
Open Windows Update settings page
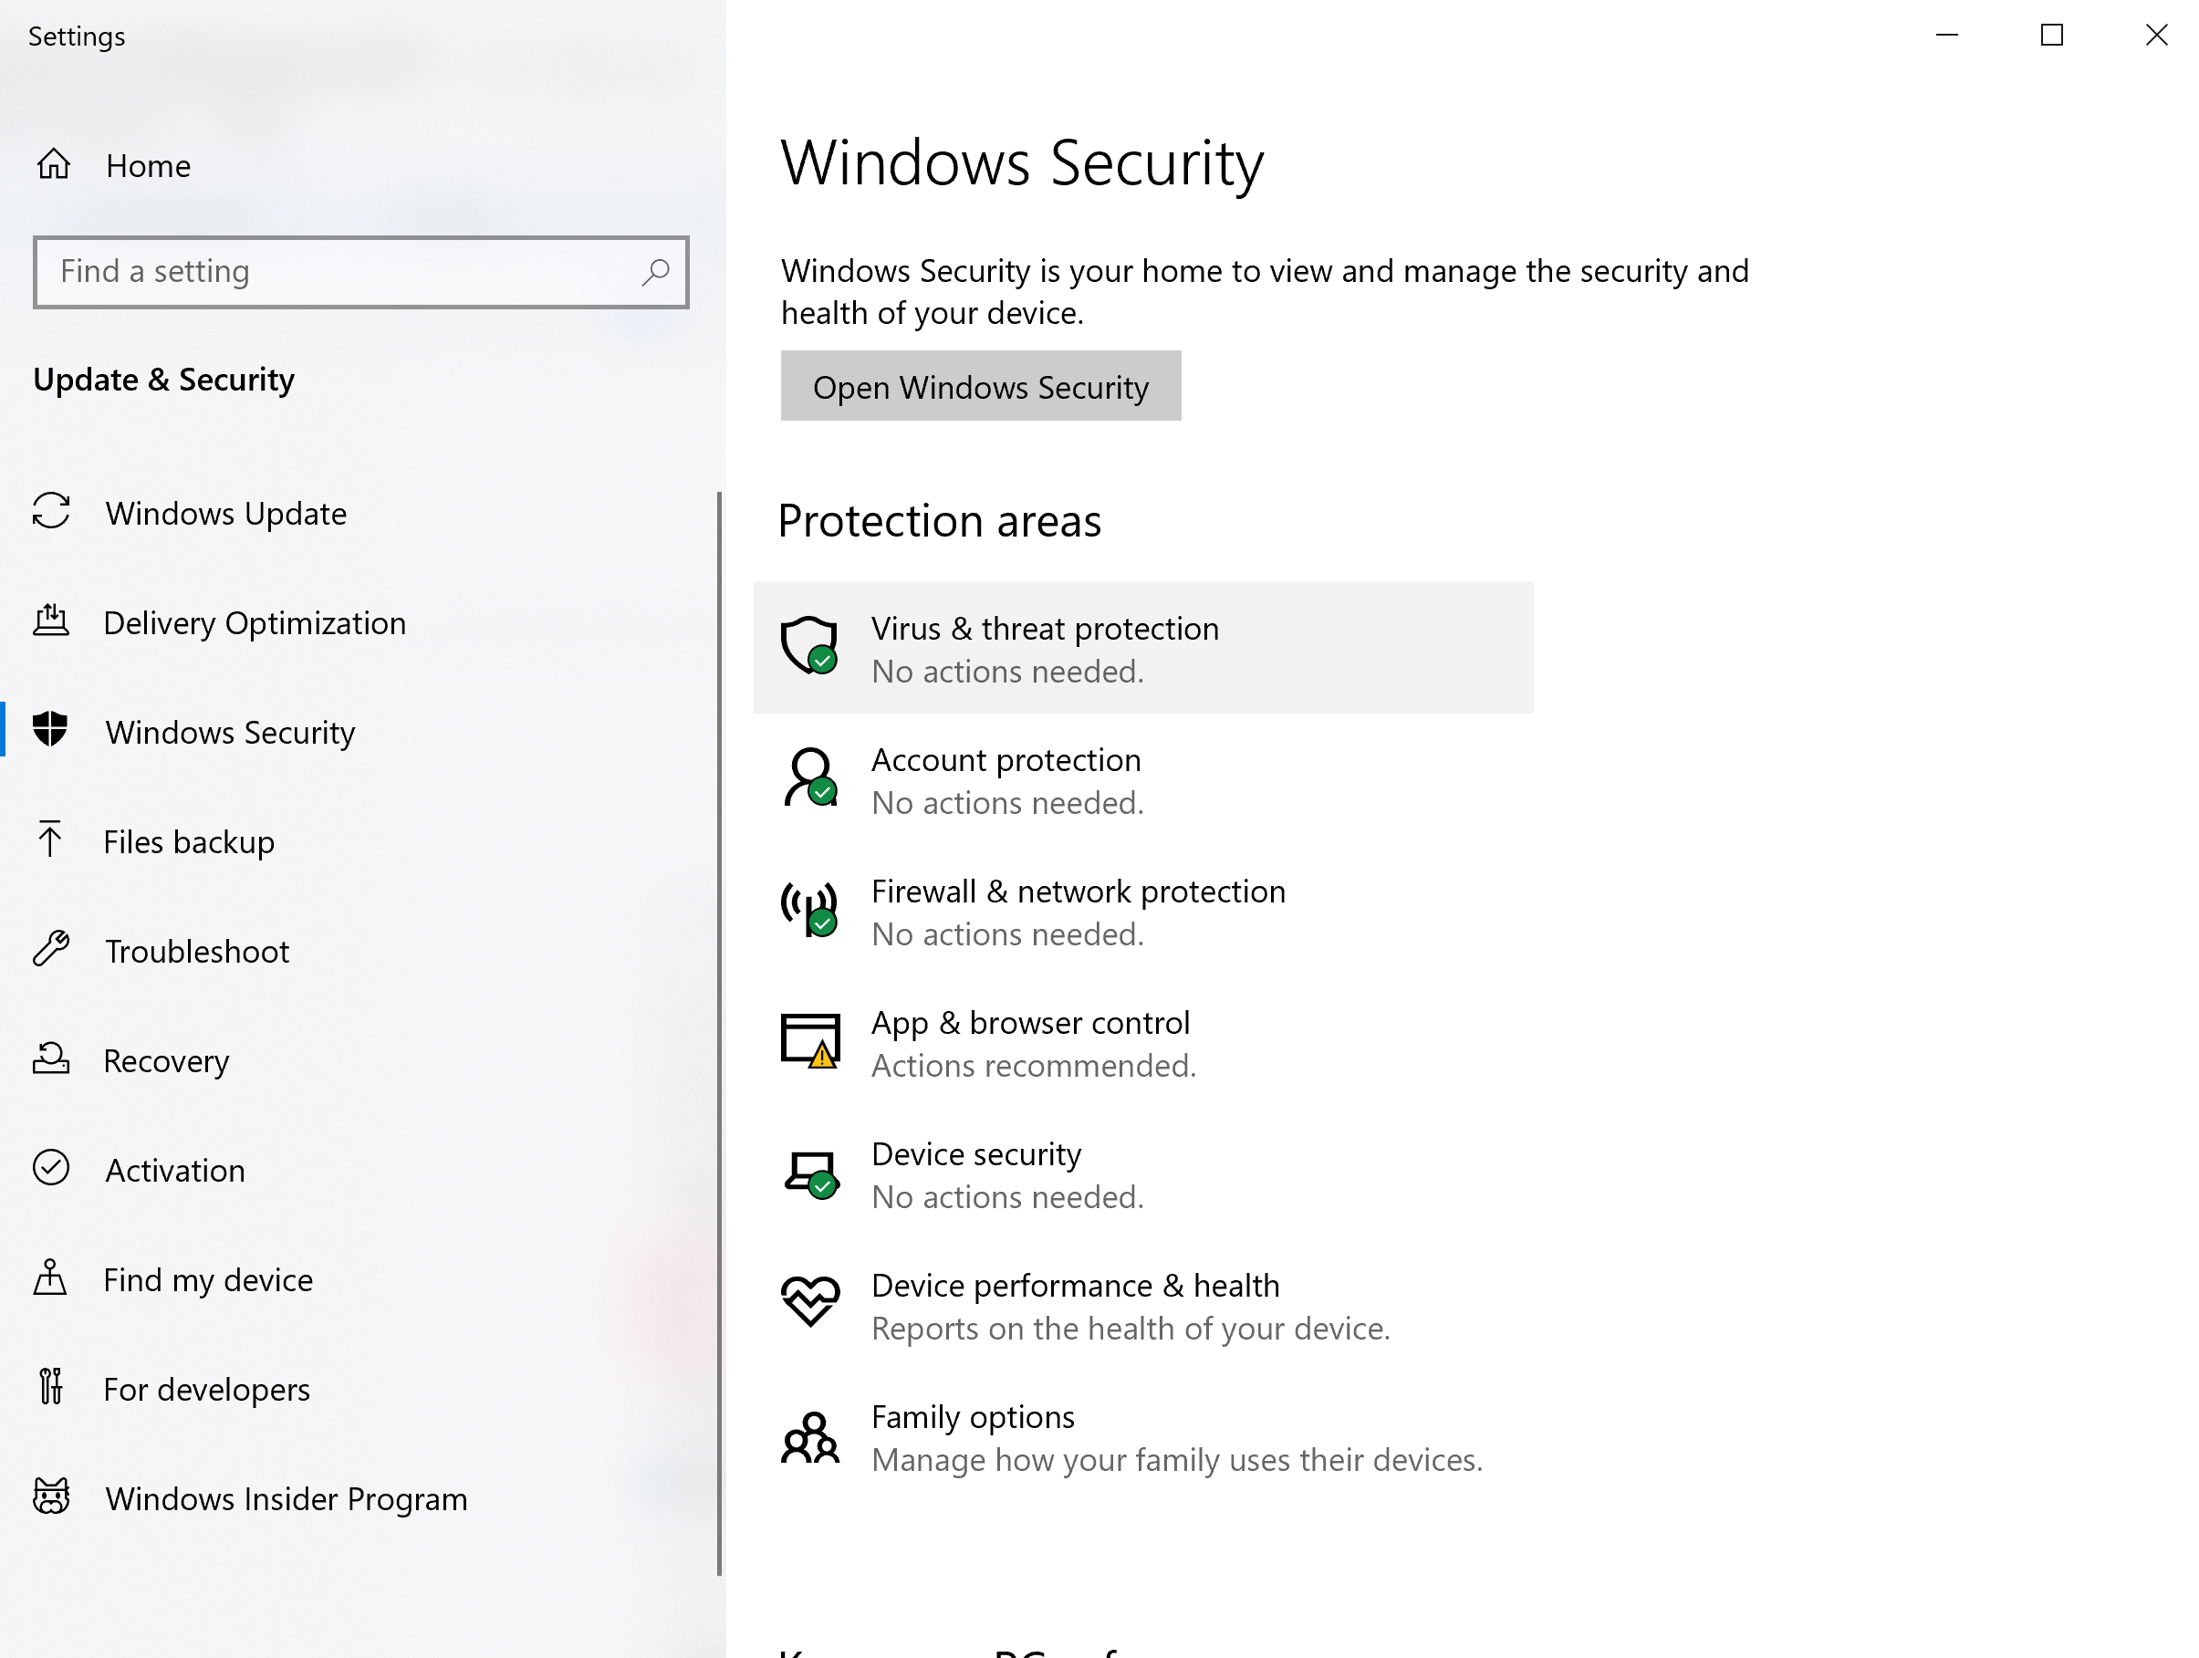(225, 513)
